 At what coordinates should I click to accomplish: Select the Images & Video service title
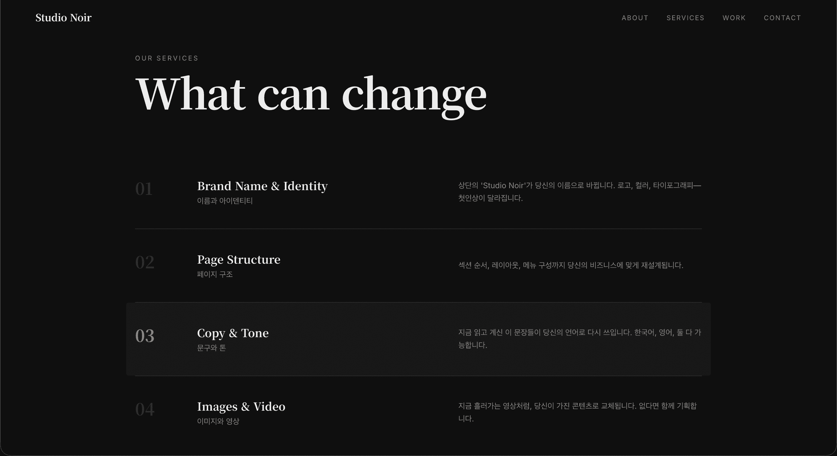click(x=241, y=406)
